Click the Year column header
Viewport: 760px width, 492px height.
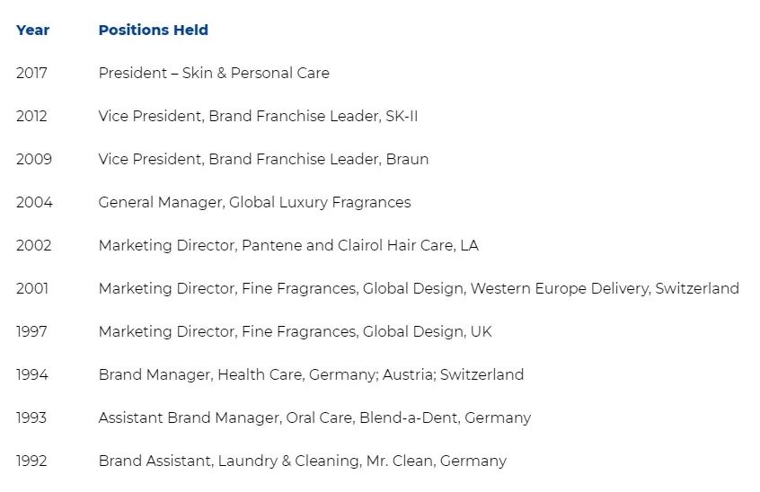(x=32, y=30)
